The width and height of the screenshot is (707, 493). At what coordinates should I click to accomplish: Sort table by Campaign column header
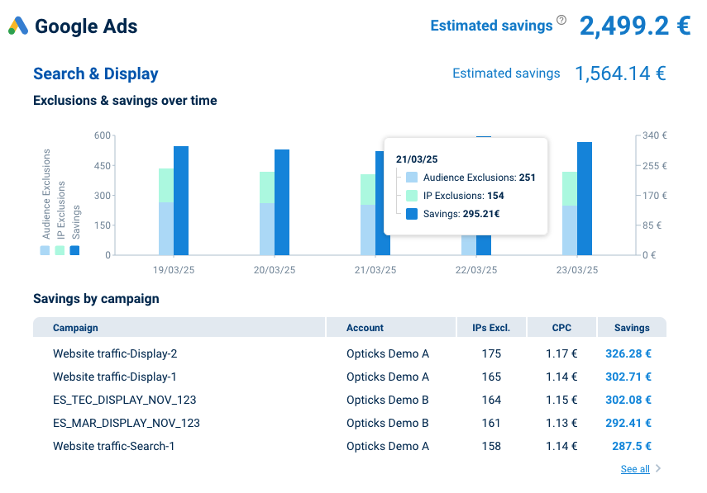75,328
